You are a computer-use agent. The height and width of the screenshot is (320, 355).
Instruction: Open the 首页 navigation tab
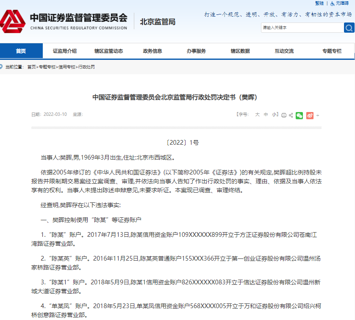tap(21, 51)
